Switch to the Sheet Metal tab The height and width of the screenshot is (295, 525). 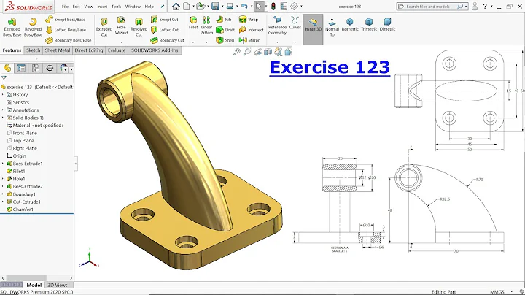click(58, 50)
